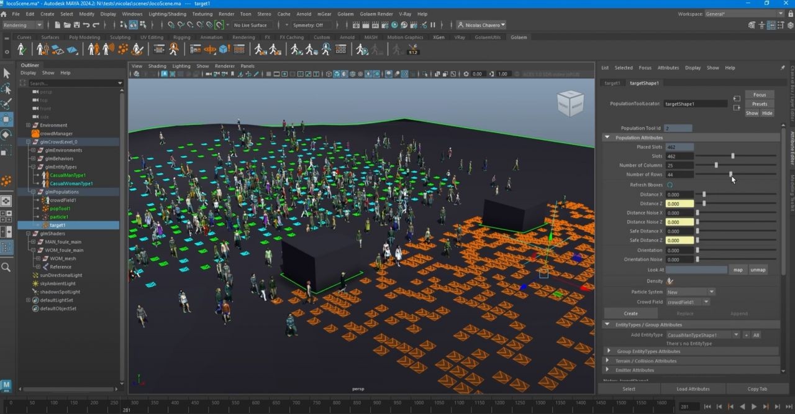The width and height of the screenshot is (795, 414).
Task: Collapse the Population Attributes section
Action: pos(607,137)
